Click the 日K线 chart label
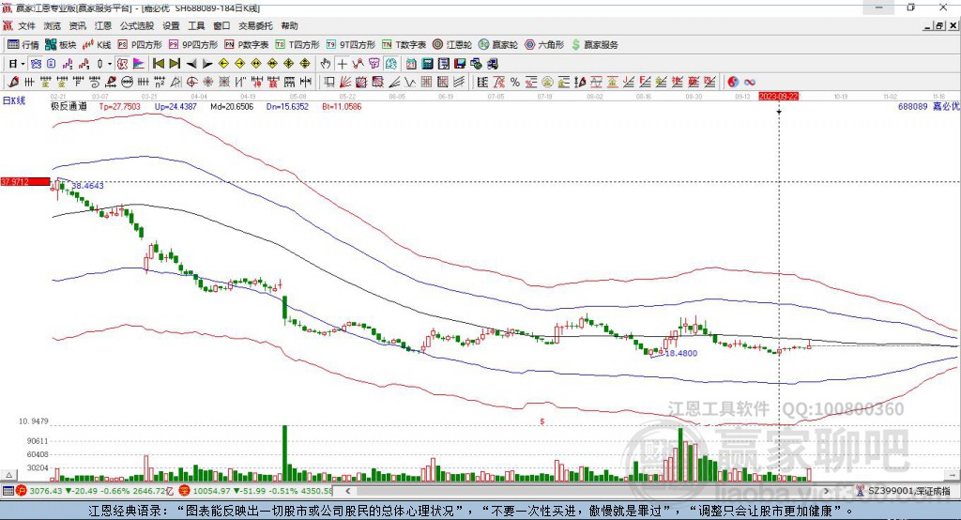The height and width of the screenshot is (520, 961). point(14,99)
